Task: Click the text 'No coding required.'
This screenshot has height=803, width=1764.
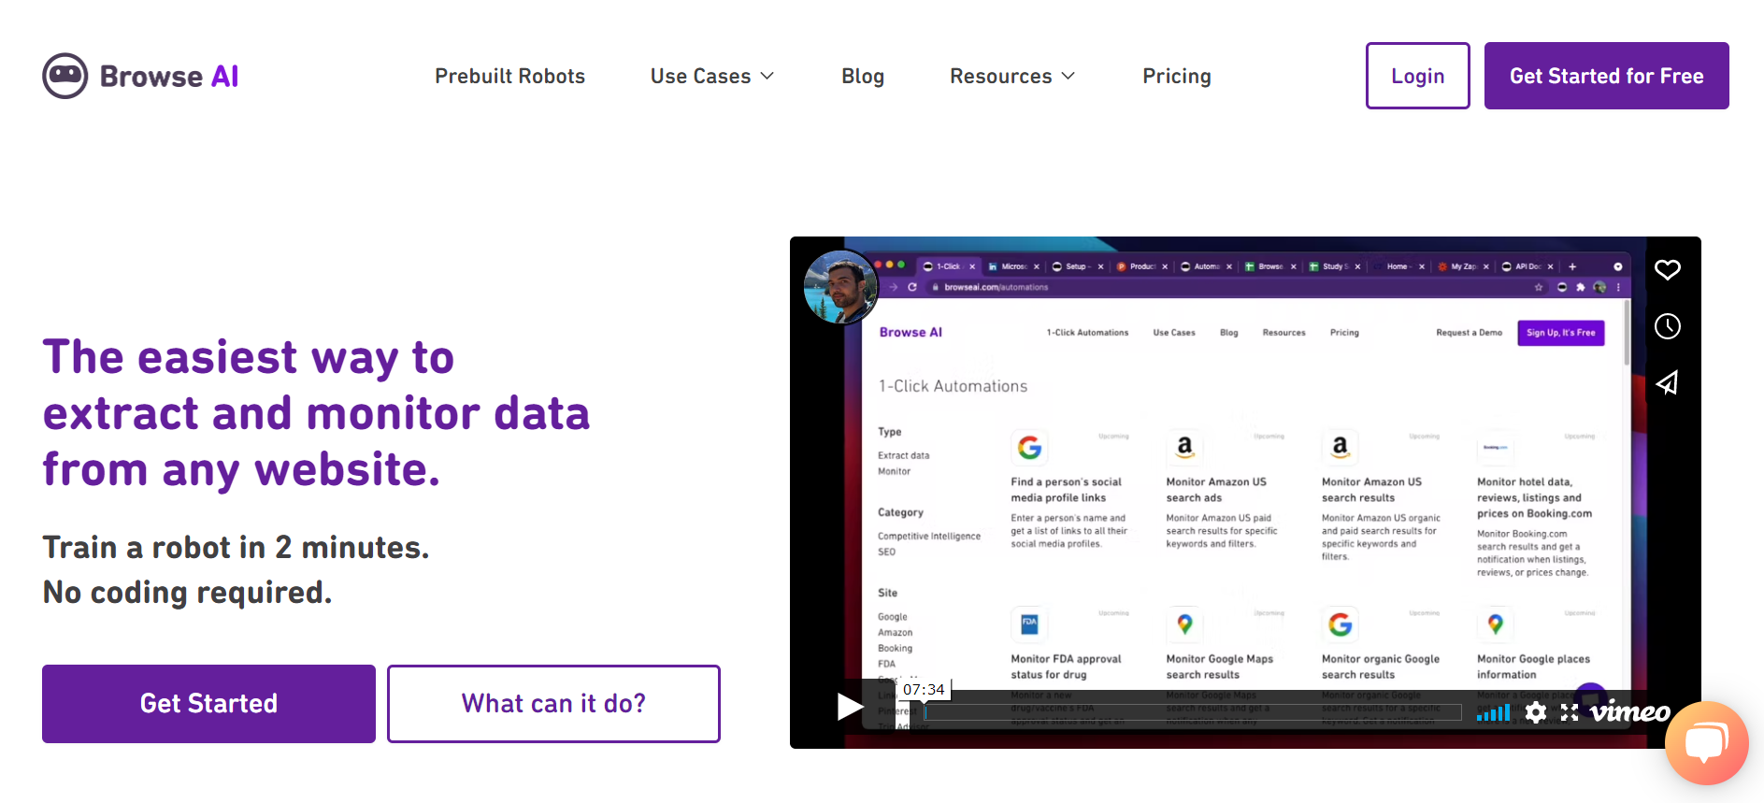Action: point(187,592)
